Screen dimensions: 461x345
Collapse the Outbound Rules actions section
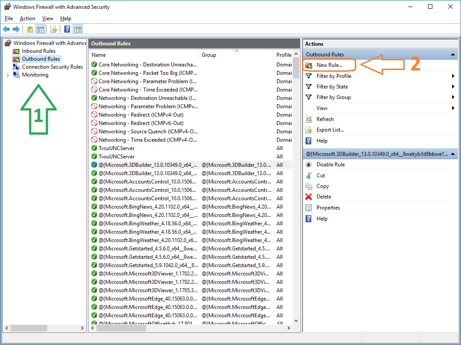[x=453, y=55]
